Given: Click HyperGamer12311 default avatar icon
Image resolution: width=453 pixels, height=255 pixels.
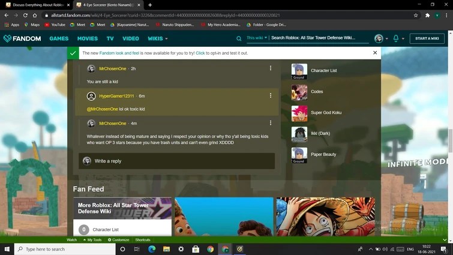Looking at the screenshot, I should (x=91, y=96).
